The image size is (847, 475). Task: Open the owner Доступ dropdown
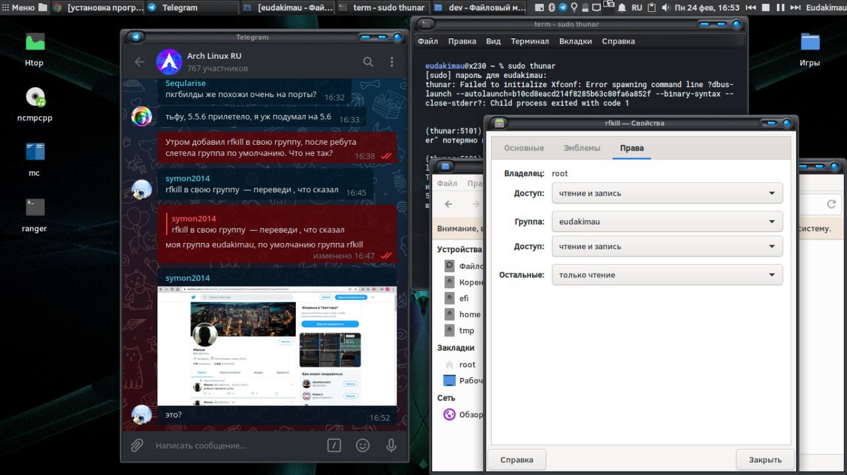(x=667, y=193)
